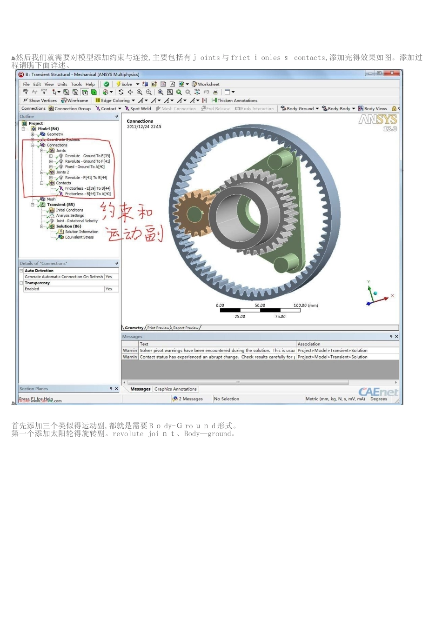Click the Generate Automatic Connection Yes value
442x625 pixels.
pyautogui.click(x=112, y=277)
